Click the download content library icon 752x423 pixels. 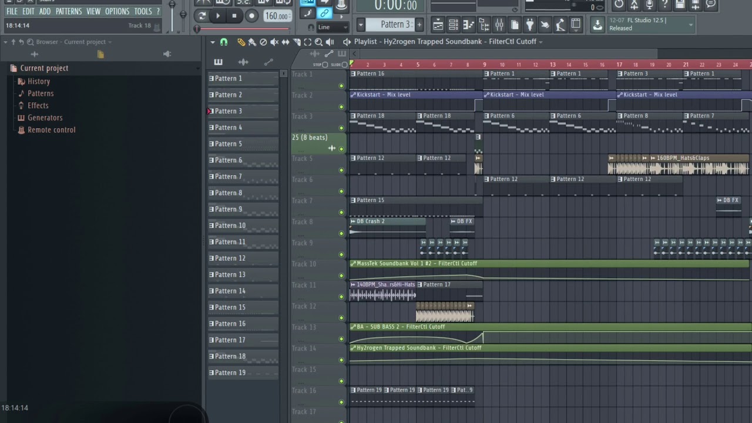point(597,25)
